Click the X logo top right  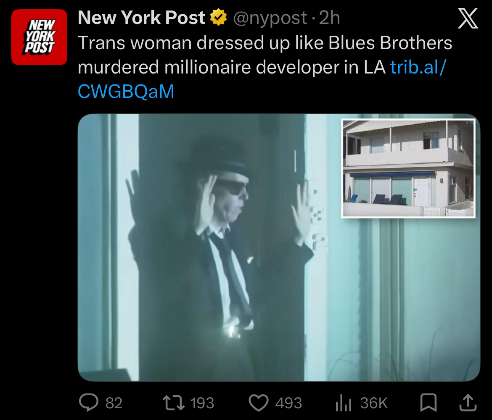pyautogui.click(x=468, y=18)
